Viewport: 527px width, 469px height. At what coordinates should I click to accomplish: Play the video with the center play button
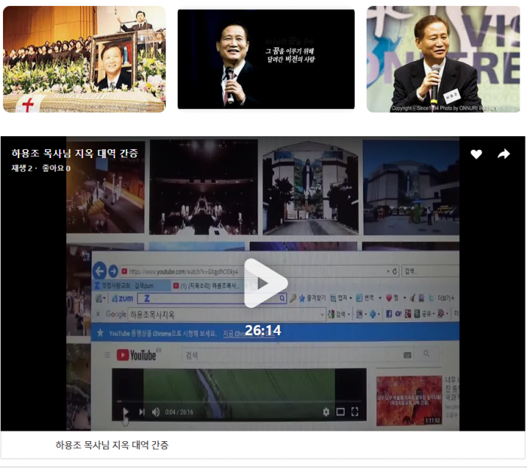(264, 283)
